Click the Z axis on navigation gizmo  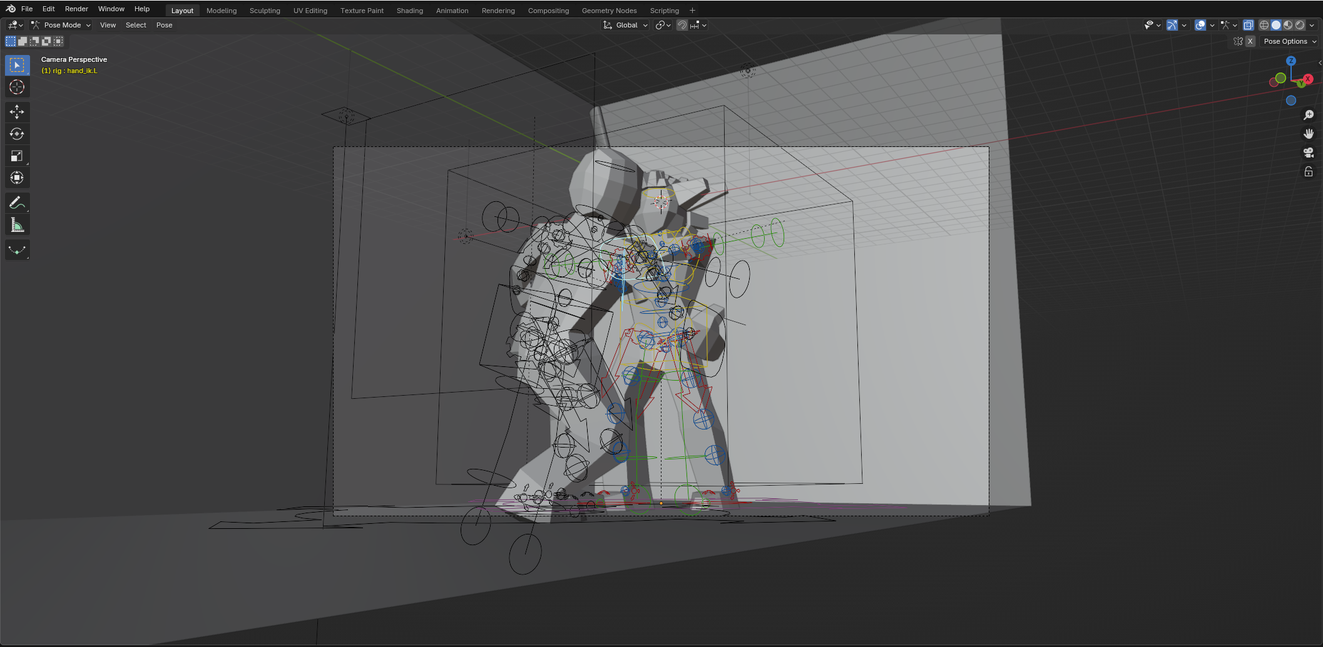[x=1290, y=61]
